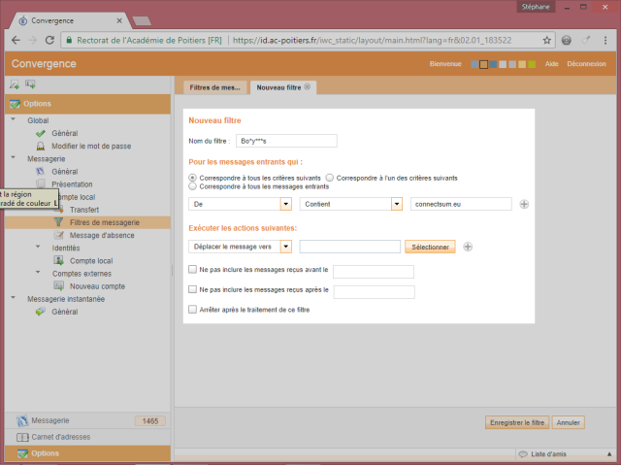Click the Chrome bookmark star icon

click(546, 40)
